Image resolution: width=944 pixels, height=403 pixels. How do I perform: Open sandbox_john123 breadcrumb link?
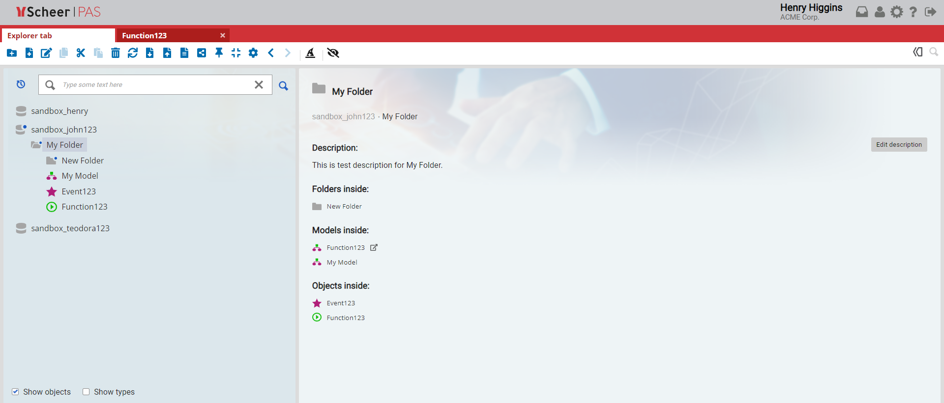[343, 116]
